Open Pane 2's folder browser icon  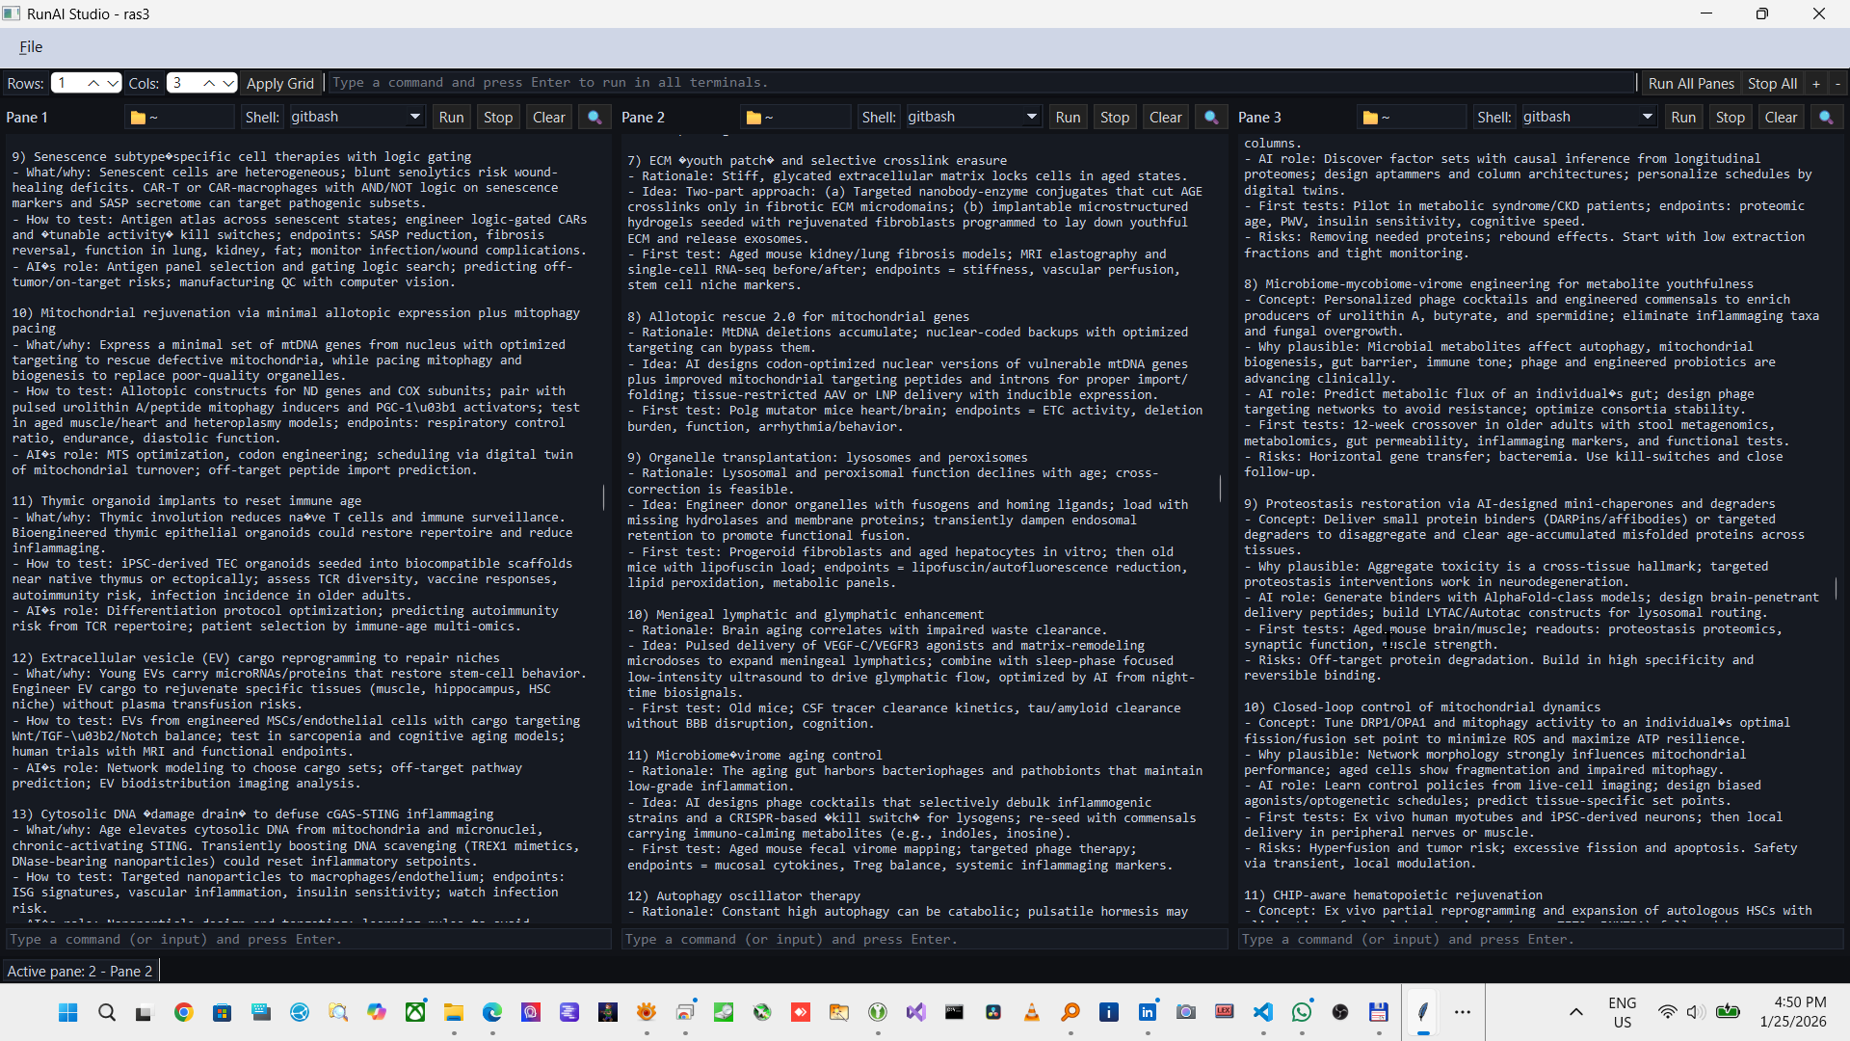coord(754,117)
